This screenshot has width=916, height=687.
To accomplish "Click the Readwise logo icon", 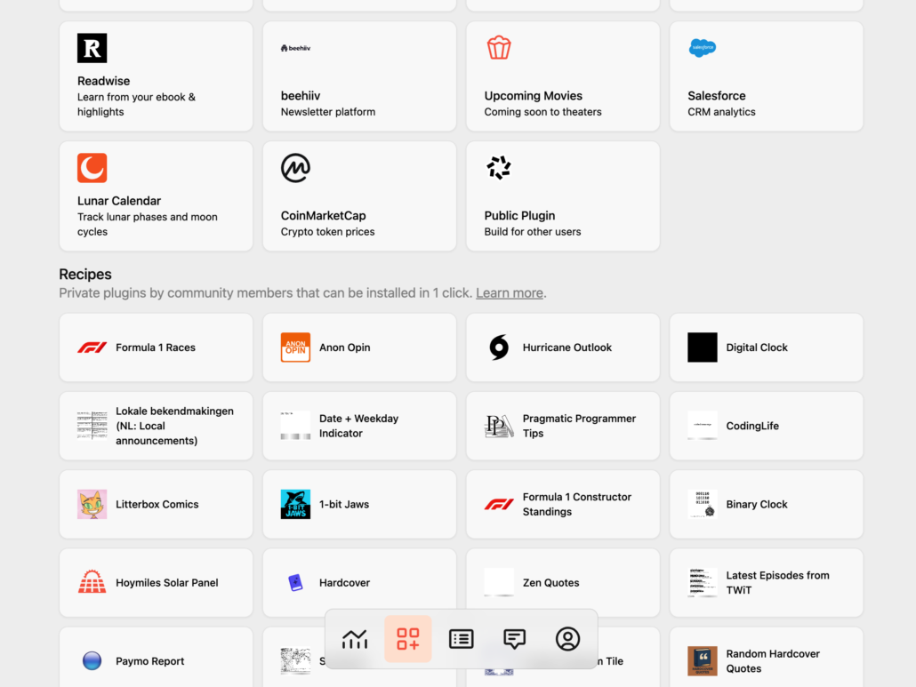I will pyautogui.click(x=92, y=48).
